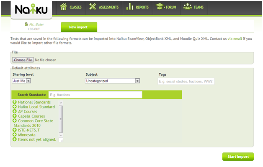Click the graduation cap Forum icon
Screen dimensions: 263x167
coord(160,6)
